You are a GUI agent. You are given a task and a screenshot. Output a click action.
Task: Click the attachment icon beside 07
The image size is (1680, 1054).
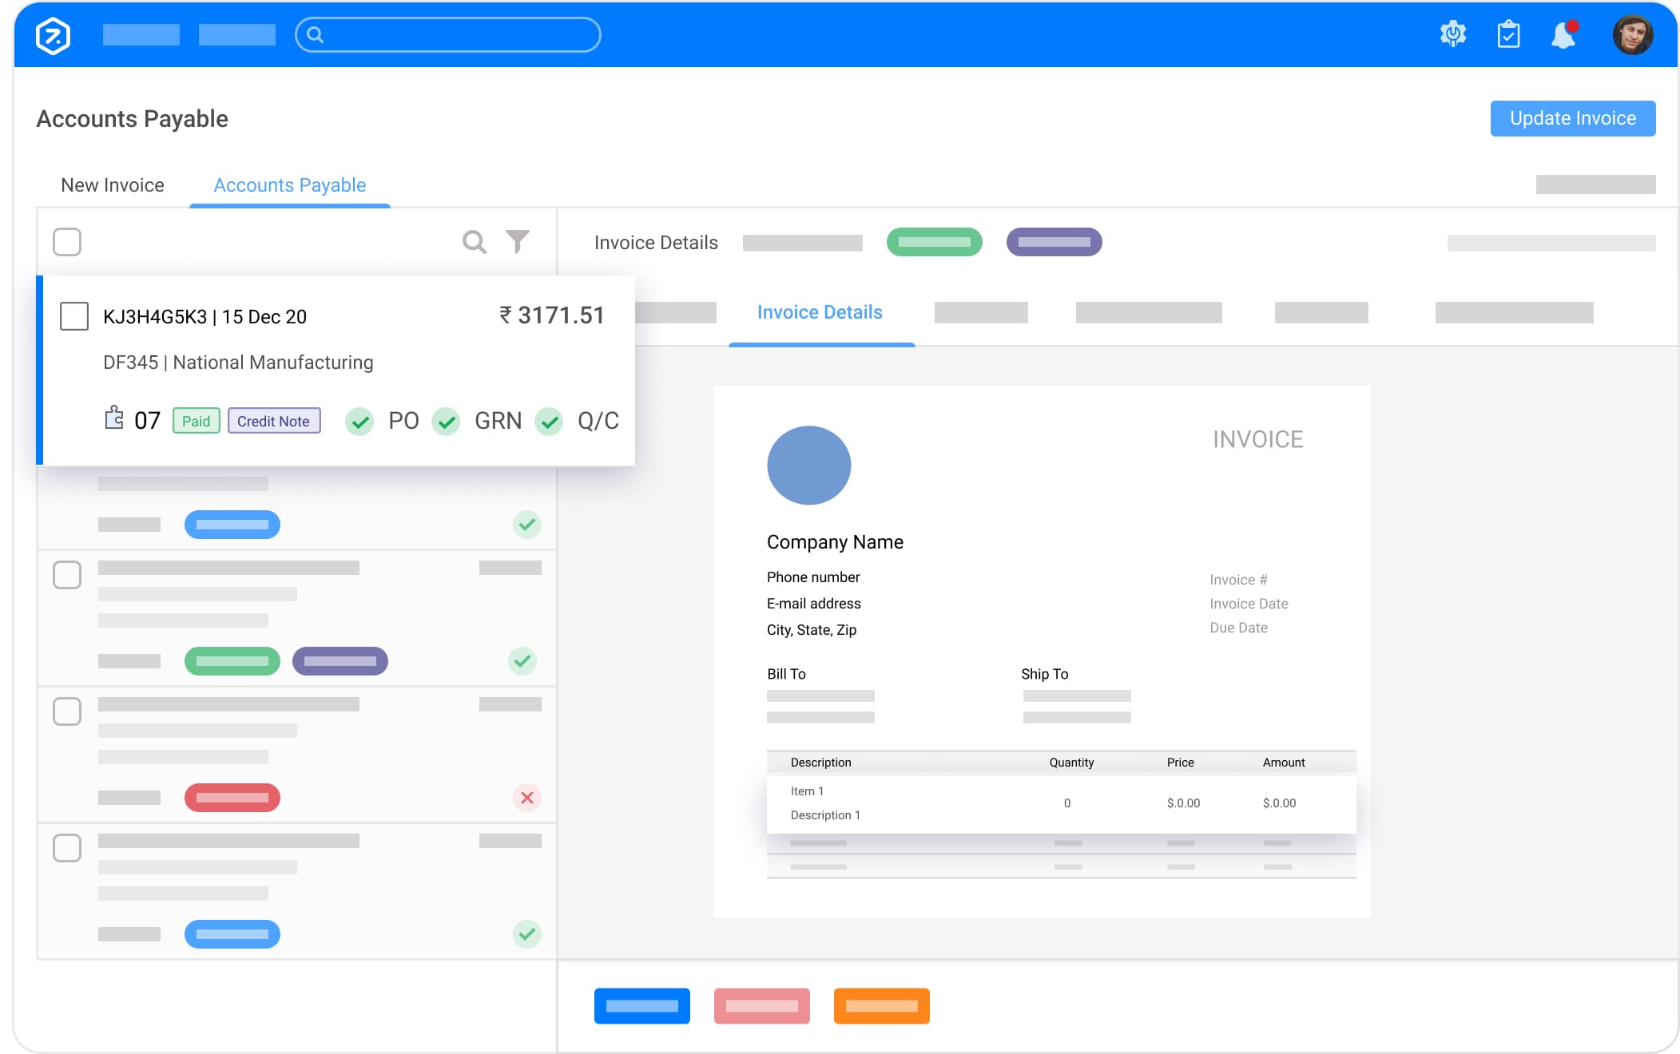coord(114,418)
